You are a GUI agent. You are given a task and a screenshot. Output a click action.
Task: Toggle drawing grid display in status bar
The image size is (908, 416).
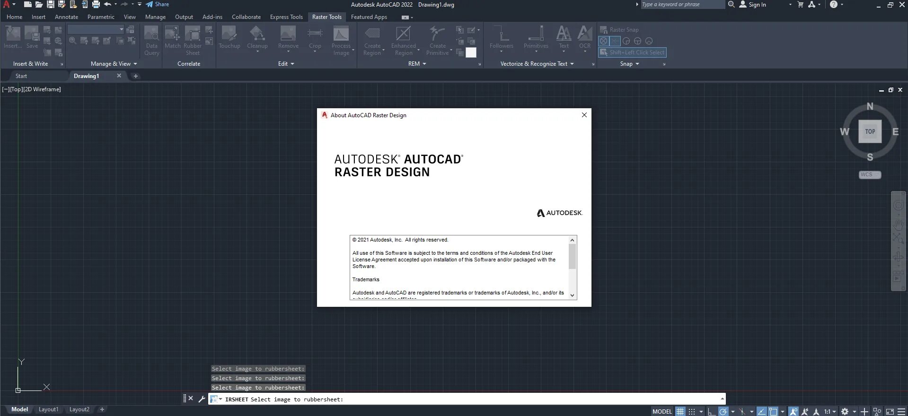tap(680, 411)
